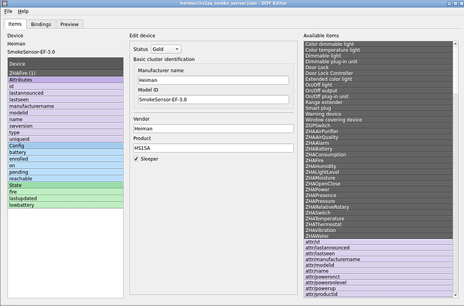This screenshot has width=464, height=306.
Task: Select ZGPSwitch available item
Action: click(x=378, y=126)
